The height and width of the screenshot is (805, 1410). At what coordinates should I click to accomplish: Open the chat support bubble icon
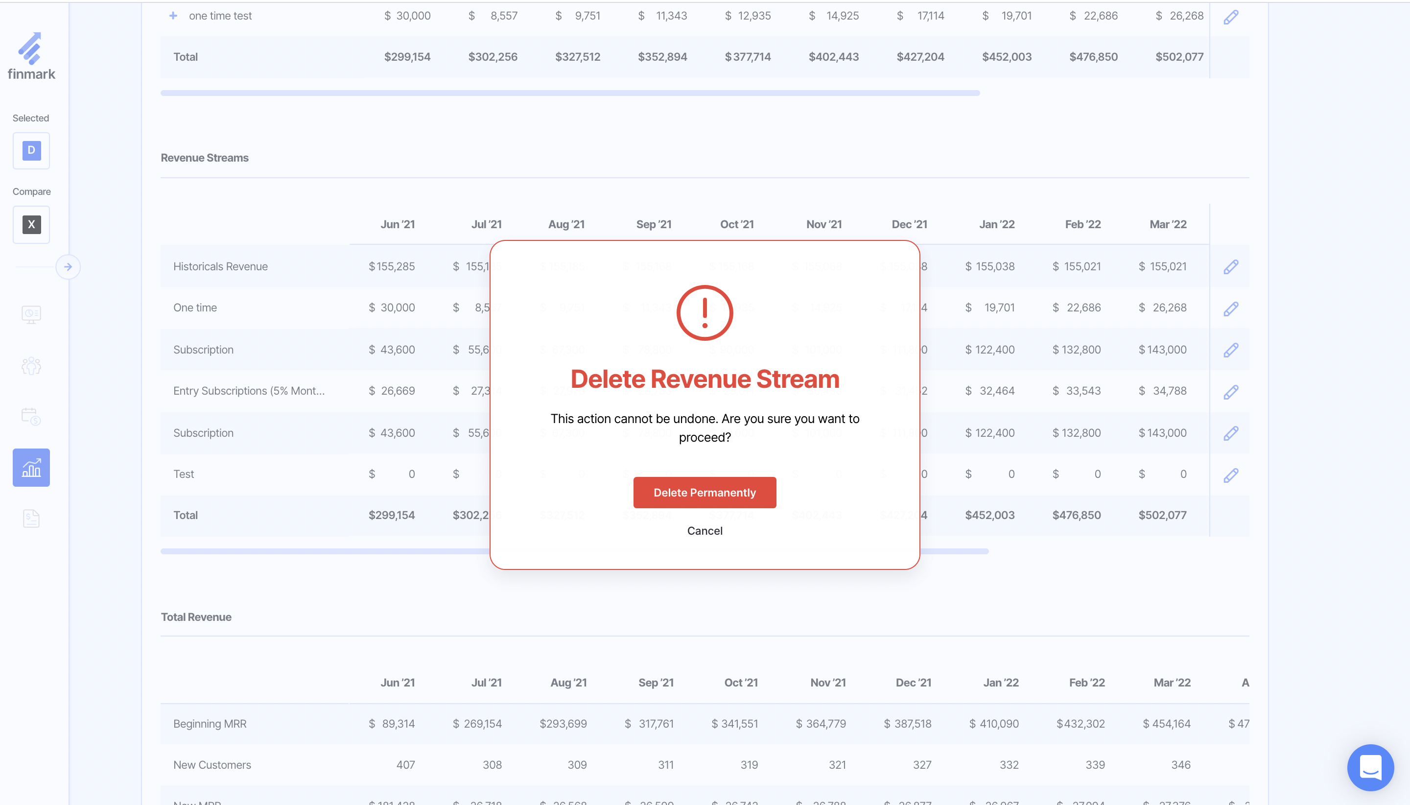[1370, 767]
